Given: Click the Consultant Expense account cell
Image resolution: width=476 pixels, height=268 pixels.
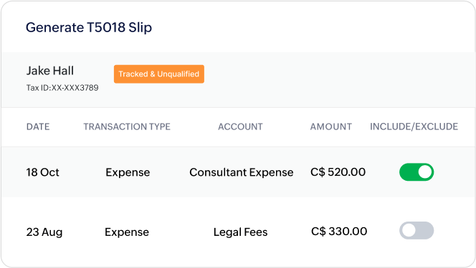Looking at the screenshot, I should point(242,172).
